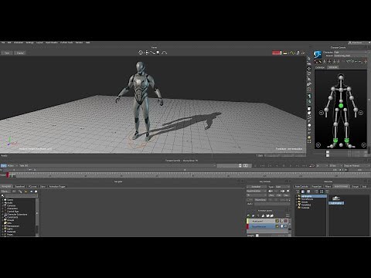The width and height of the screenshot is (371, 278).
Task: Switch to the Animation Trigger tab
Action: click(x=57, y=186)
